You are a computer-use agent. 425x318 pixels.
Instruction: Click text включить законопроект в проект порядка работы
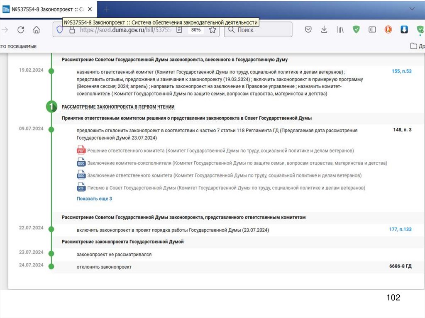pos(132,230)
